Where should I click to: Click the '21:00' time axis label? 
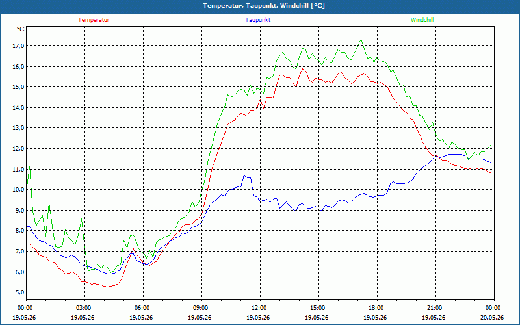434,308
